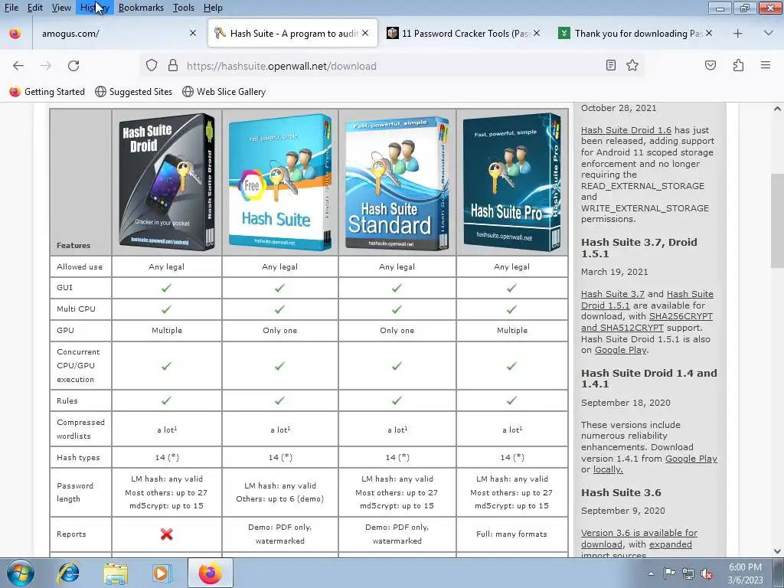Open the Pocket save icon
The height and width of the screenshot is (588, 784).
coord(710,66)
